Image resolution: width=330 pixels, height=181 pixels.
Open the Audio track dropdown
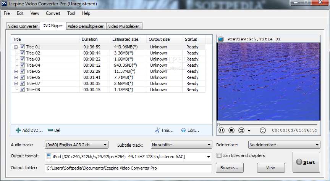pyautogui.click(x=77, y=145)
